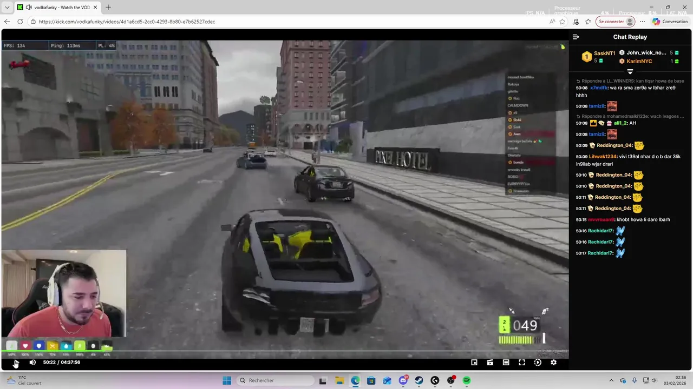693x389 pixels.
Task: Open File Explorer from taskbar
Action: 339,380
